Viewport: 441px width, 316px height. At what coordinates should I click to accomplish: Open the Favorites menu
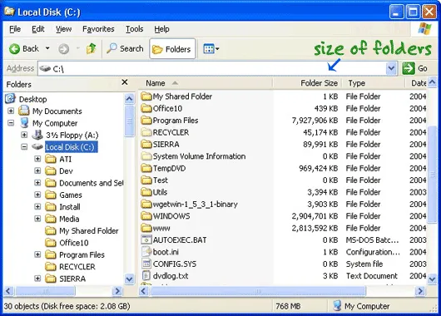click(98, 29)
